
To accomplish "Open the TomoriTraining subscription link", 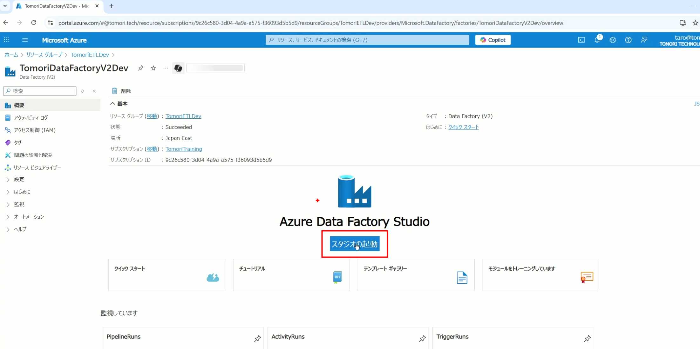I will click(x=184, y=149).
